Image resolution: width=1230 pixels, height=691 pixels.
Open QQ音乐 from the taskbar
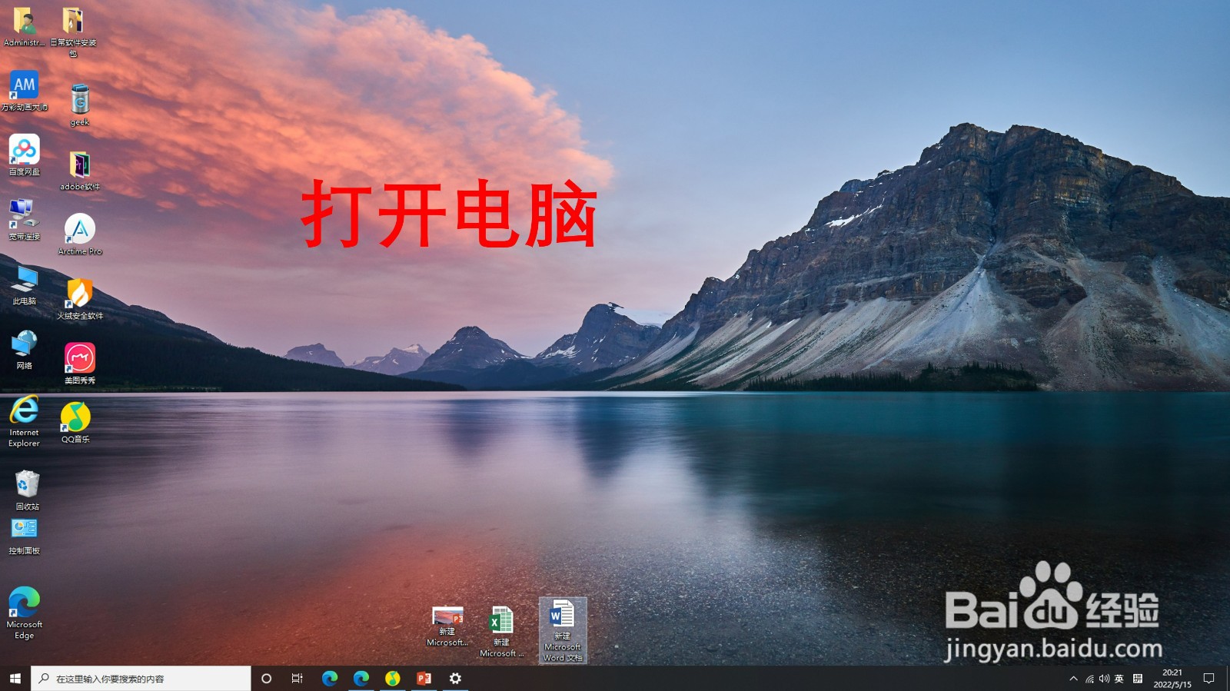[x=393, y=679]
